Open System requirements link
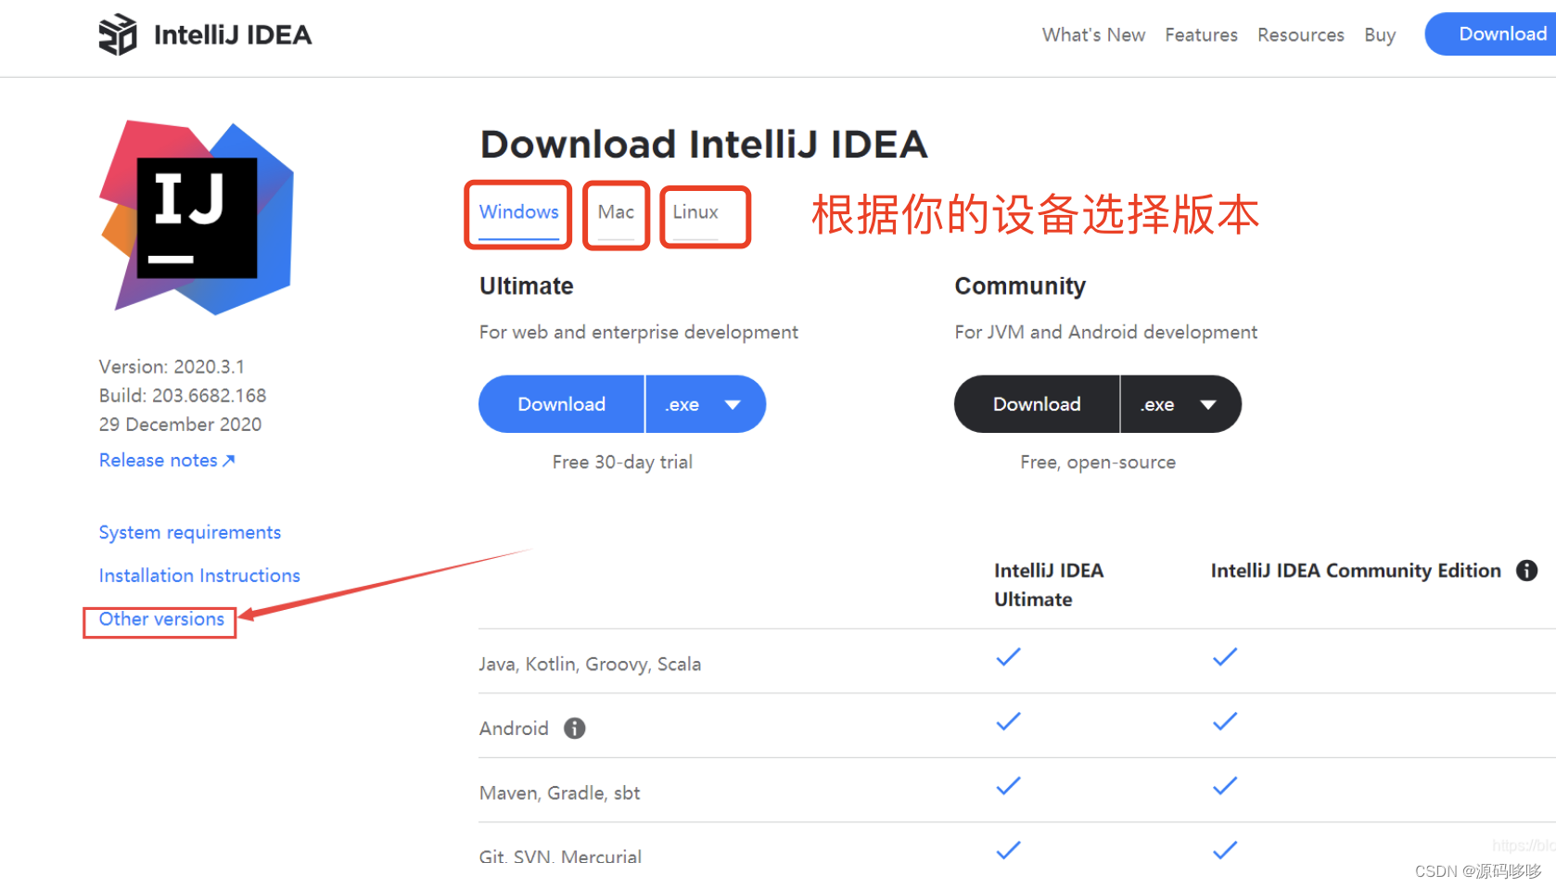1556x888 pixels. pyautogui.click(x=190, y=533)
